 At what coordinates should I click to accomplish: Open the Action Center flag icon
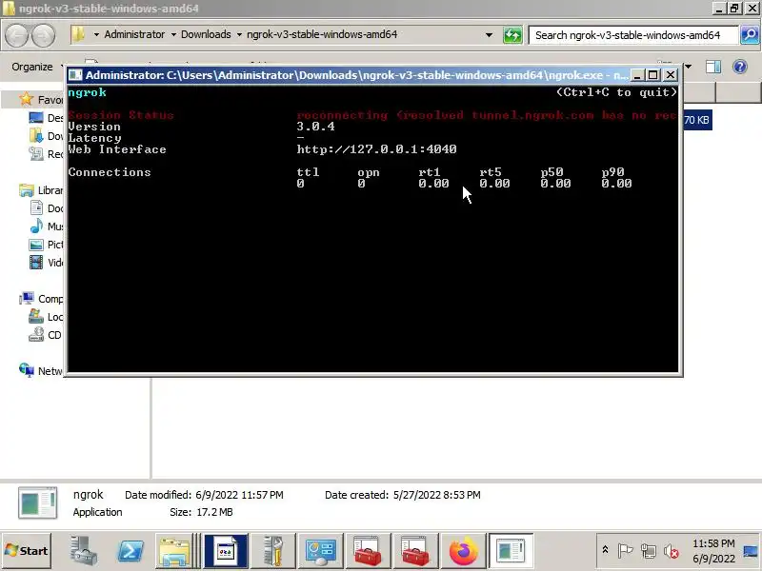(625, 551)
